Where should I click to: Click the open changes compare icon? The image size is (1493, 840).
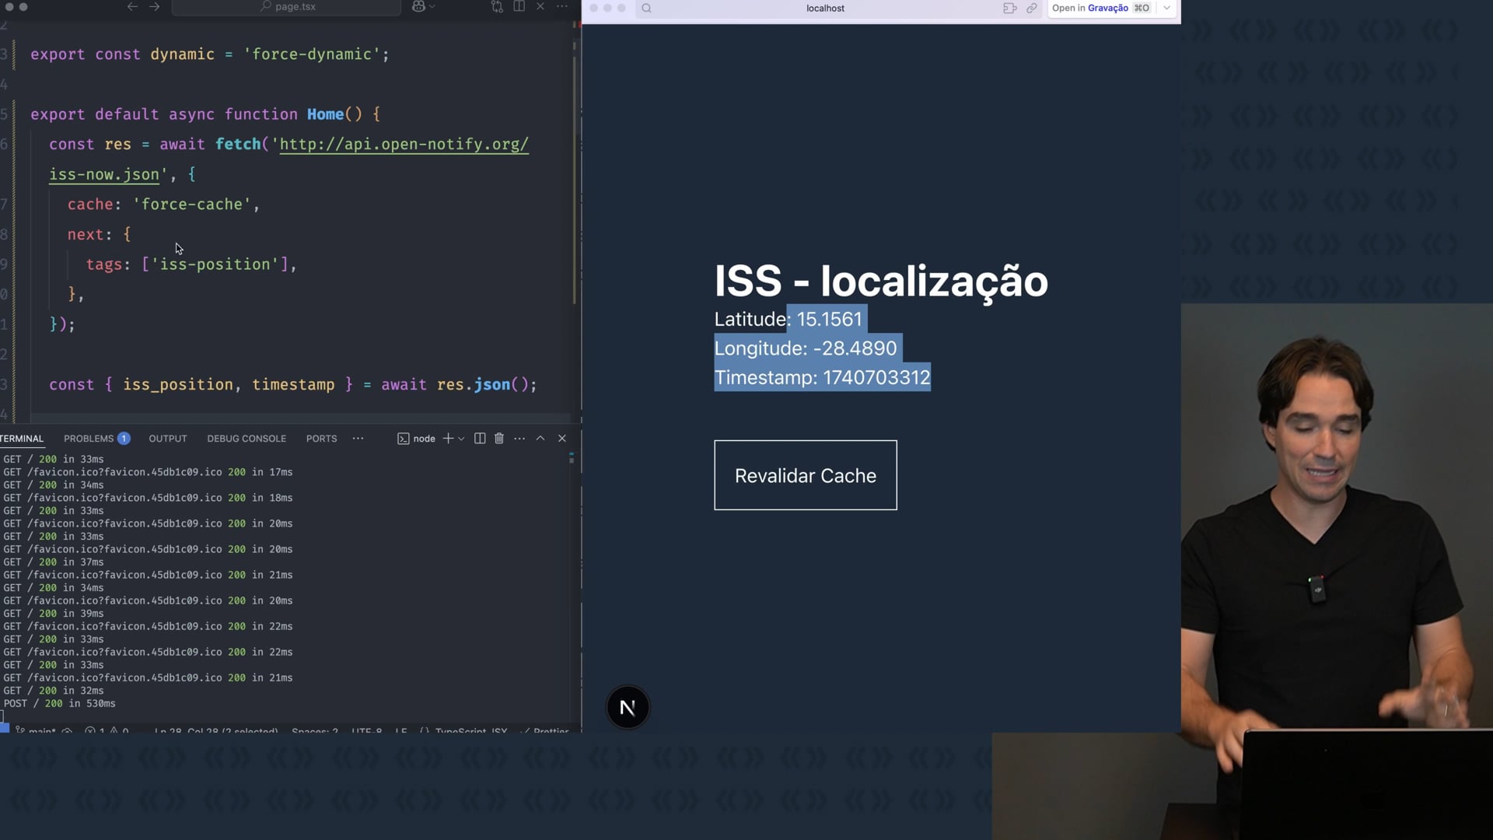pos(497,6)
